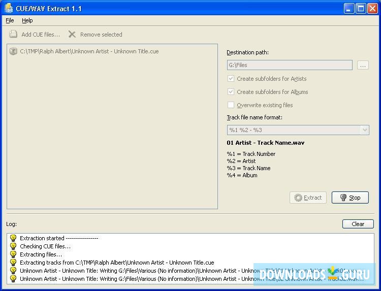Image resolution: width=381 pixels, height=291 pixels.
Task: Click the gear icon on Extract button
Action: (298, 198)
